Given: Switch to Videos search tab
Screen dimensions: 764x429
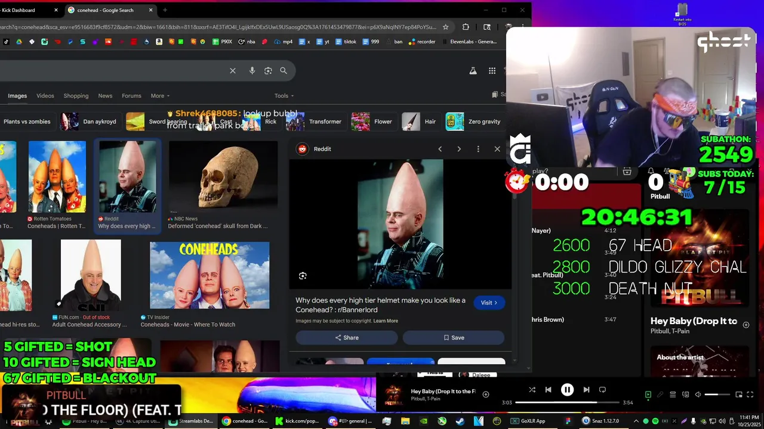Looking at the screenshot, I should coord(45,96).
